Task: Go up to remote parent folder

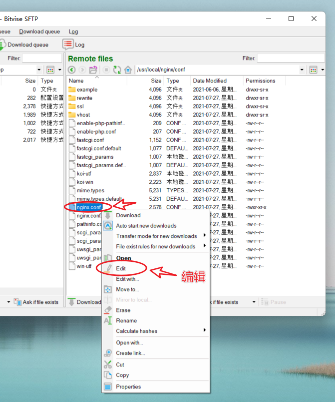Action: coord(93,70)
